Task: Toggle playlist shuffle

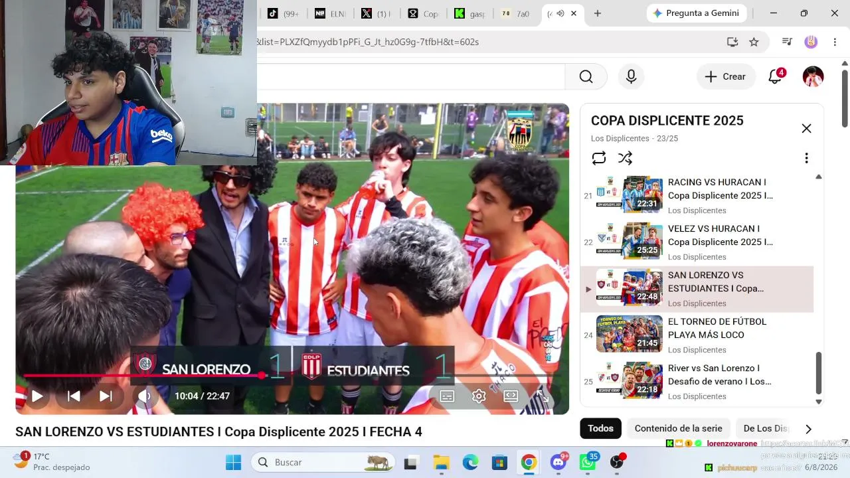Action: click(625, 158)
